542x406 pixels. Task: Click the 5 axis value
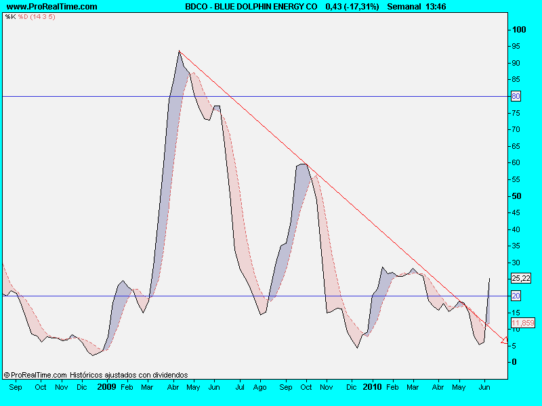(514, 346)
